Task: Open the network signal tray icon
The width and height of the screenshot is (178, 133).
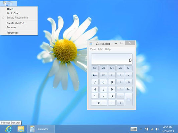Action: click(x=152, y=129)
